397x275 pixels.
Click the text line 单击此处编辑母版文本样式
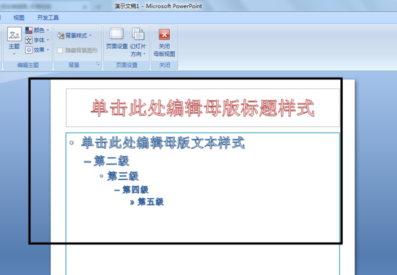[163, 143]
